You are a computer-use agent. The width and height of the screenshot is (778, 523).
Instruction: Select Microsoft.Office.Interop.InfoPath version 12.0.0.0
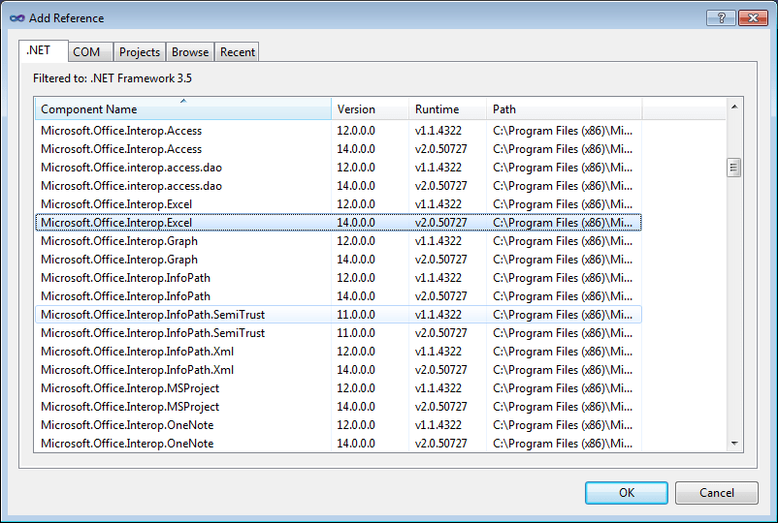point(339,278)
